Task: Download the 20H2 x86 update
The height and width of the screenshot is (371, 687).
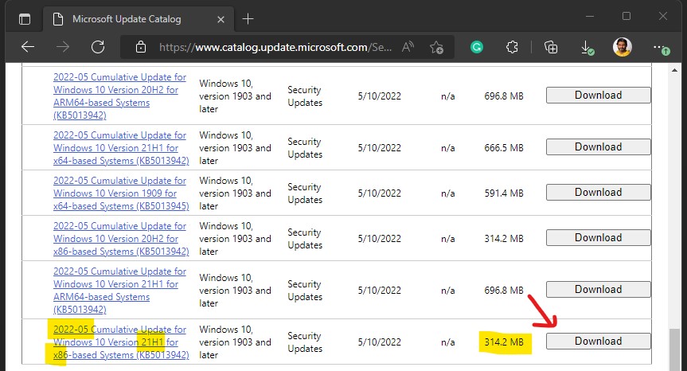Action: point(598,237)
